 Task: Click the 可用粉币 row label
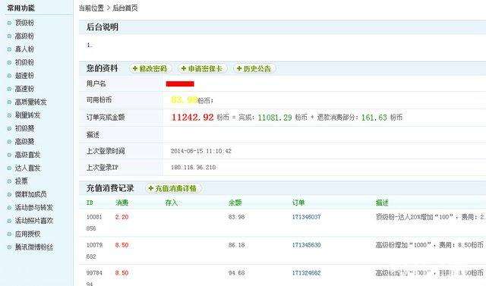pos(99,100)
